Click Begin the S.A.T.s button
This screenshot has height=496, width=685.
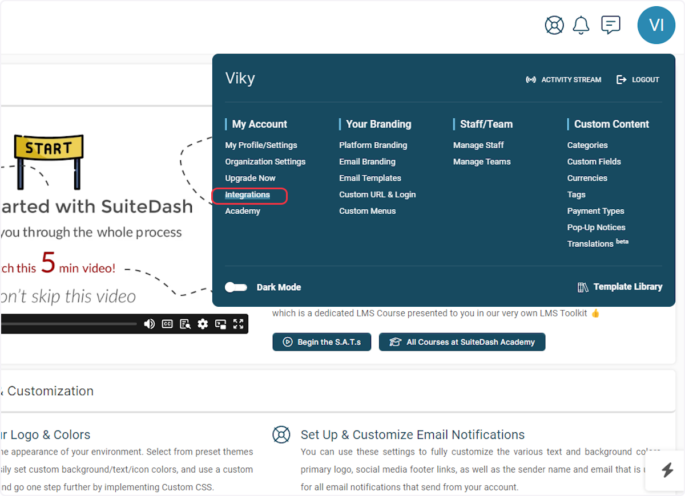(x=321, y=342)
